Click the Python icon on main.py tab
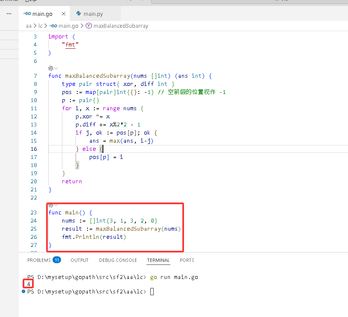348x317 pixels. [79, 14]
